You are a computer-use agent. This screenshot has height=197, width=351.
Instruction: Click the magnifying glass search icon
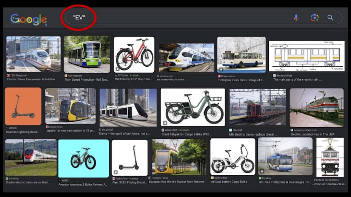(330, 18)
